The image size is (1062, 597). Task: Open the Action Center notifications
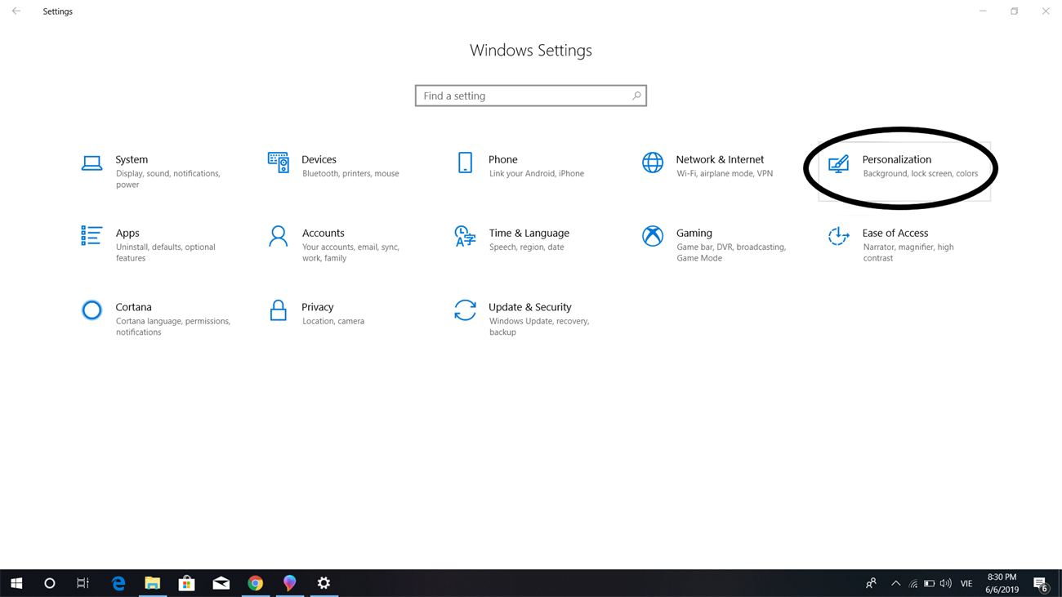1041,583
